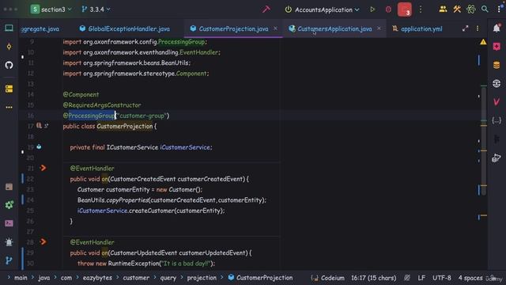The width and height of the screenshot is (506, 285).
Task: Run AccountsApplication with the play button
Action: [372, 9]
